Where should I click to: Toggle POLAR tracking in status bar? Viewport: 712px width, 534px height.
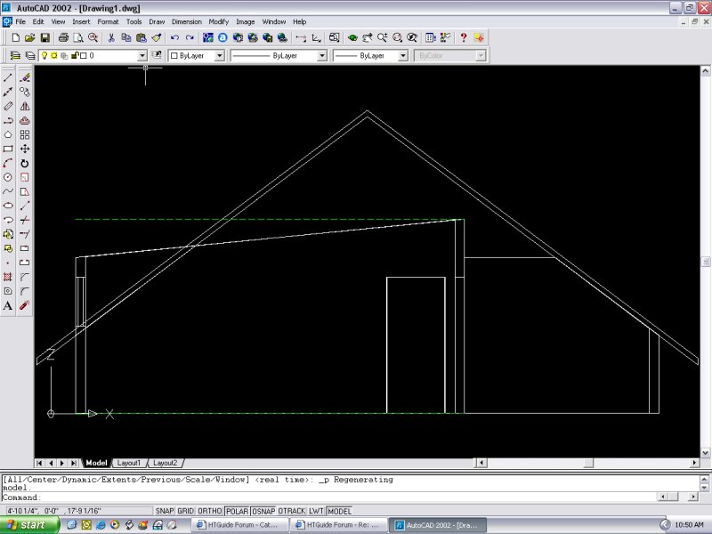click(237, 511)
